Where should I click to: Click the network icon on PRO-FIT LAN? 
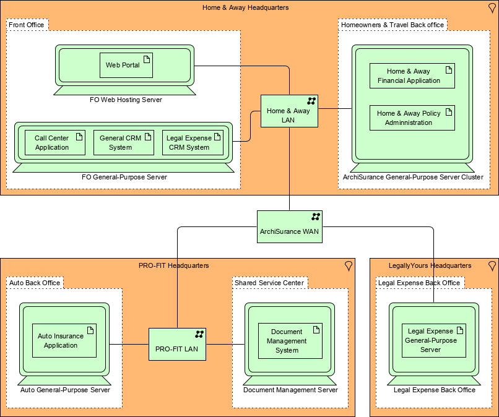(199, 333)
